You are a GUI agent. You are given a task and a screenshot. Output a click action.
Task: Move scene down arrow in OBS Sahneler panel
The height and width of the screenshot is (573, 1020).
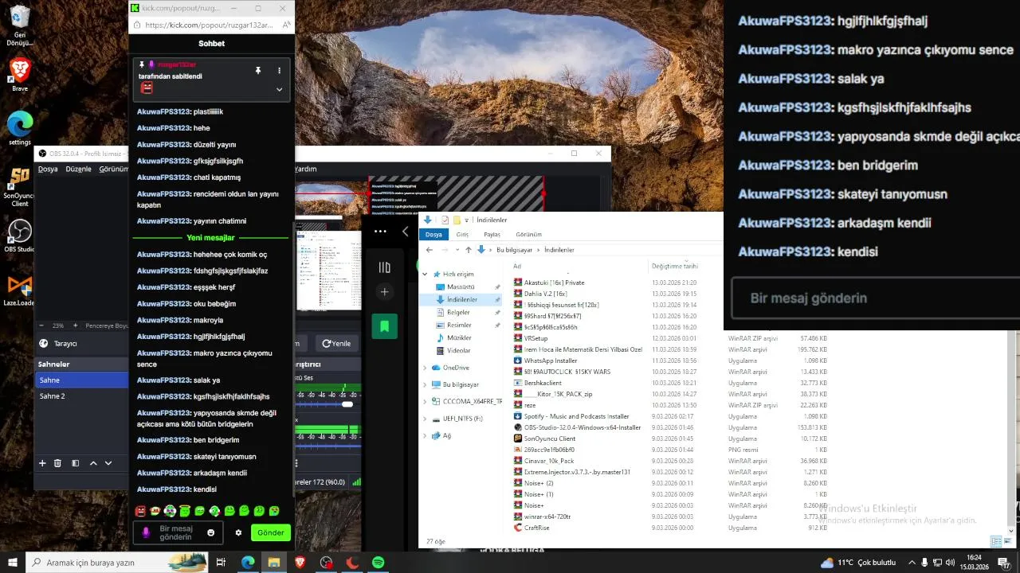(108, 463)
